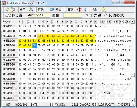Click the red restore arrow icon

pos(79,10)
